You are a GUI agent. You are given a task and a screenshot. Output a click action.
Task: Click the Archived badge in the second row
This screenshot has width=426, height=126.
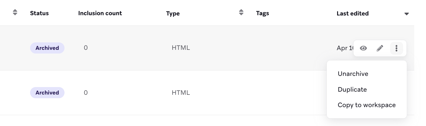tap(47, 93)
